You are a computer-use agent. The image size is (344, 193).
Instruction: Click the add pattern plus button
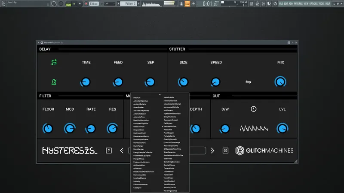[138, 4]
